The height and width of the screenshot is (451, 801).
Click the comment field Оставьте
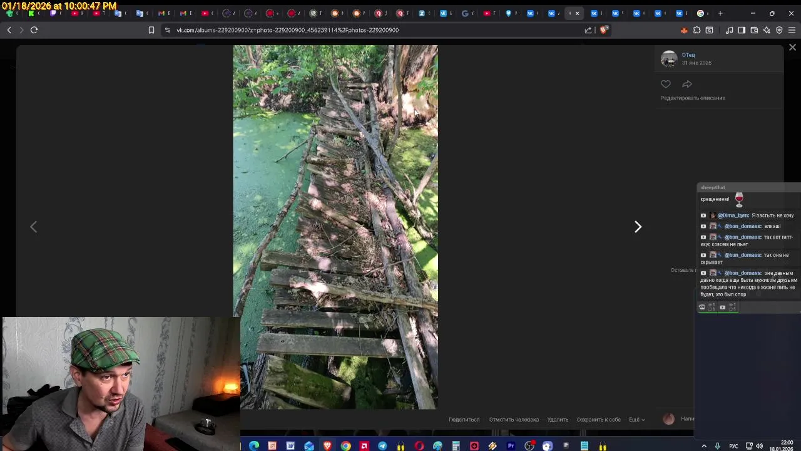coord(683,270)
